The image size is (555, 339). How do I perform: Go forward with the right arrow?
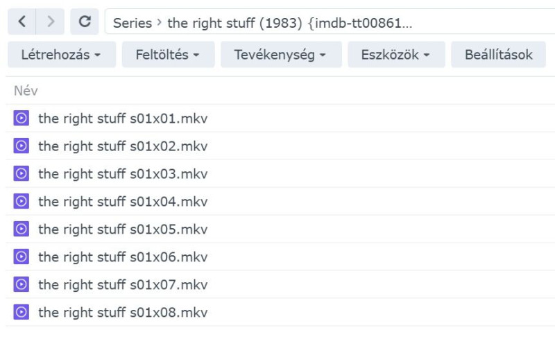(50, 21)
